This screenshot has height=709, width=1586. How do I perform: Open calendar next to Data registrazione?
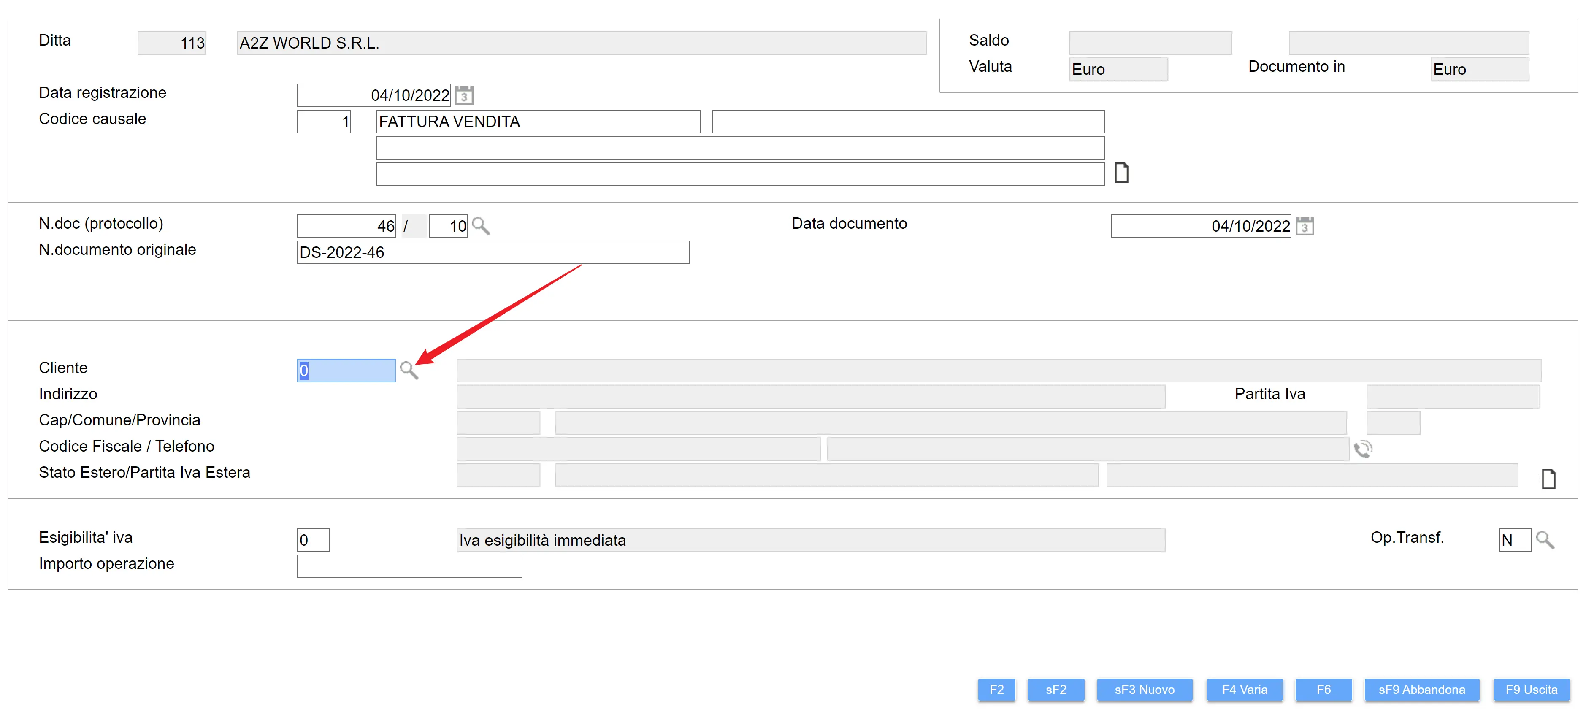(464, 95)
